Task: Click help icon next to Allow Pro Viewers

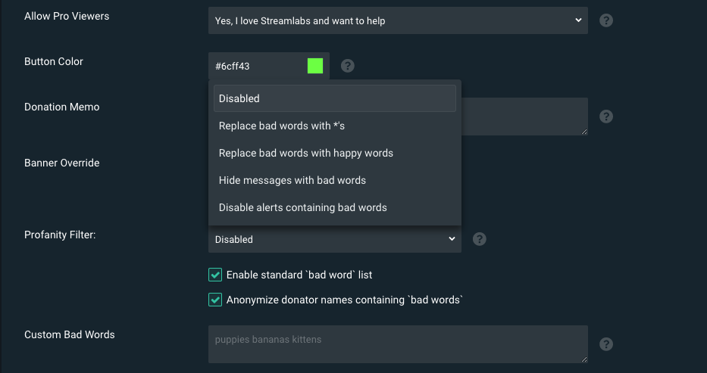Action: [x=606, y=20]
